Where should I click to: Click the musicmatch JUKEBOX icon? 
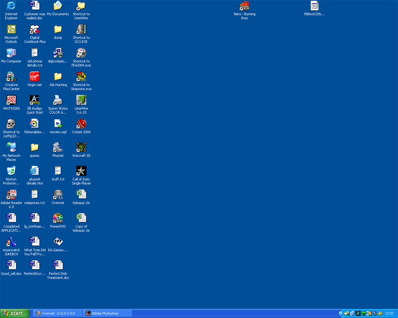11,242
